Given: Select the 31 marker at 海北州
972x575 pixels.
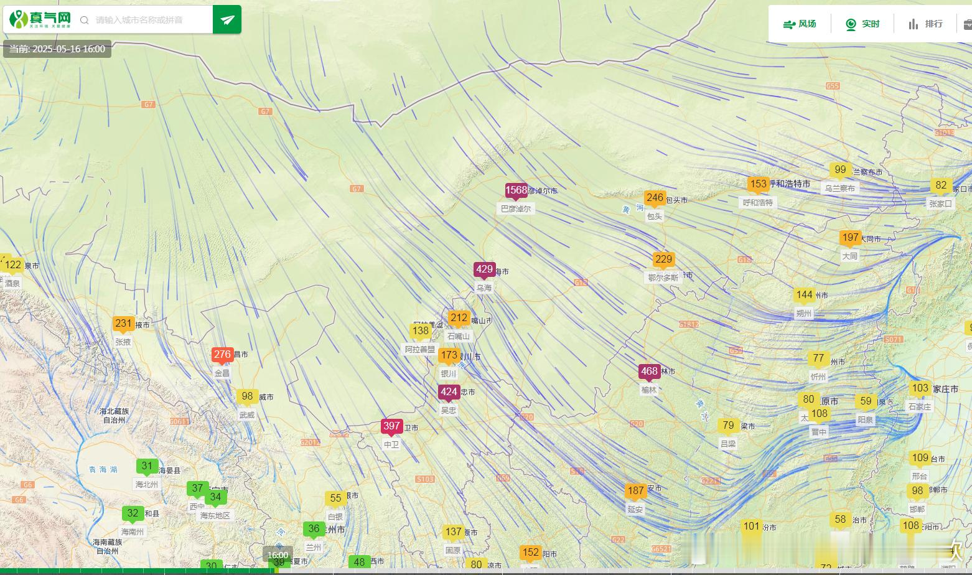Looking at the screenshot, I should tap(147, 466).
